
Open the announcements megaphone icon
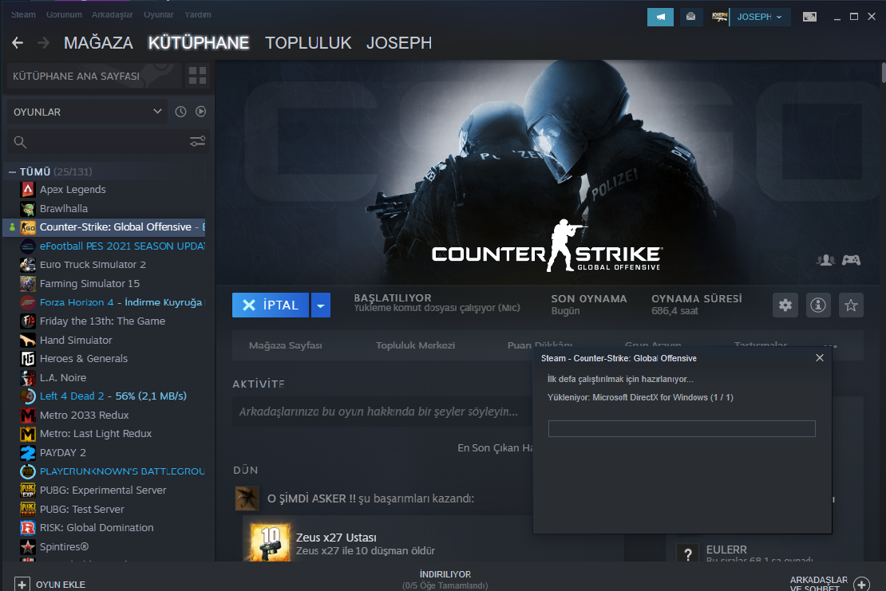pos(660,17)
